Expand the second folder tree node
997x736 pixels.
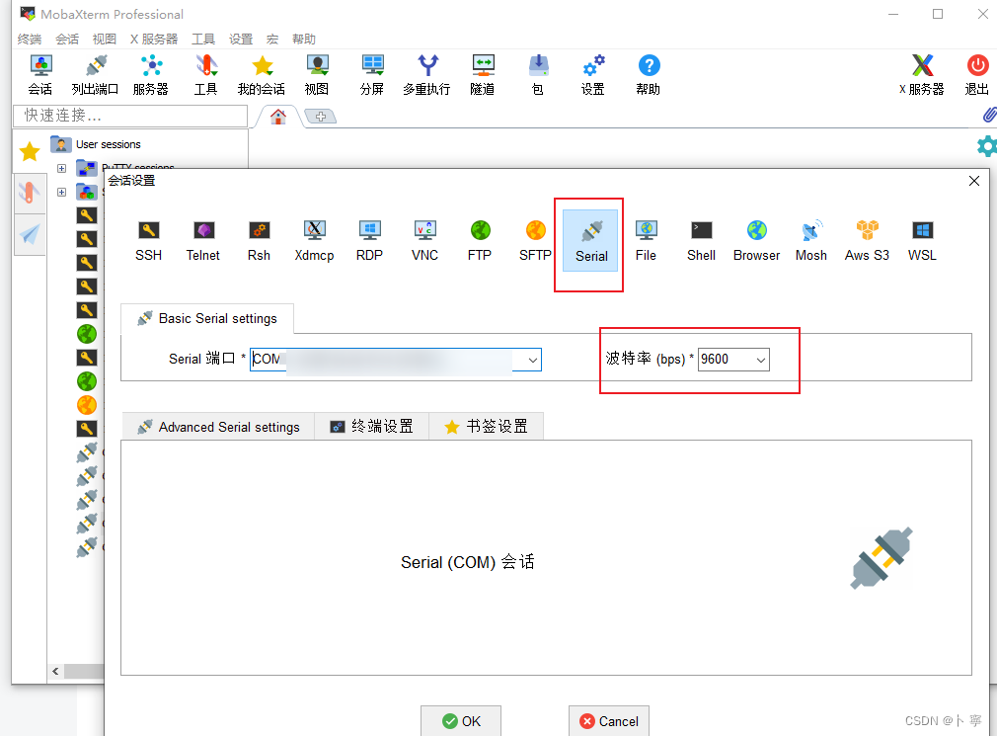point(61,192)
